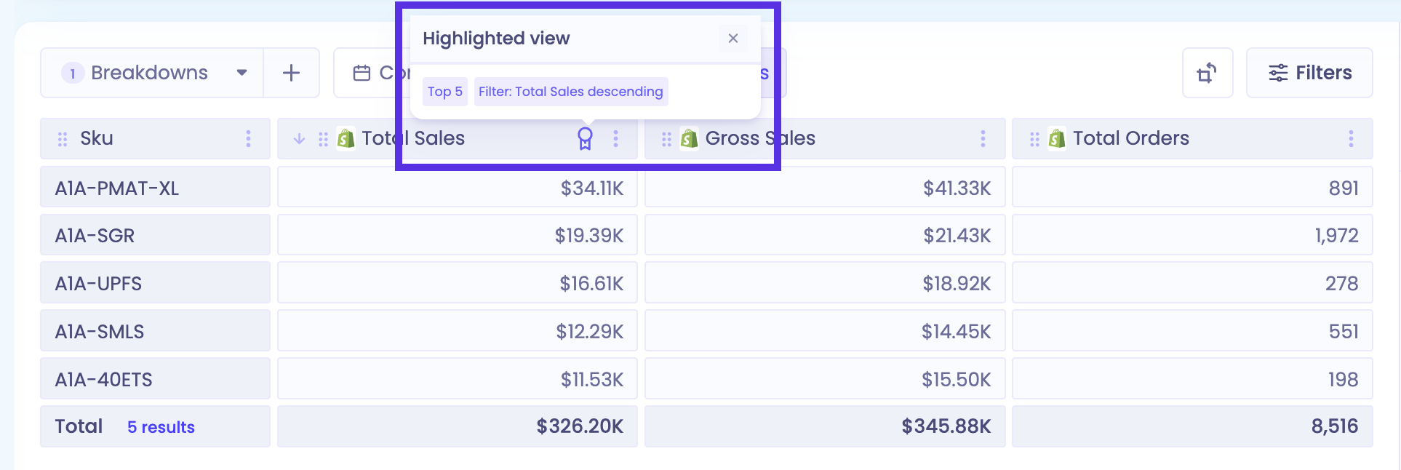
Task: Click the highlighted view ribbon icon
Action: click(585, 138)
